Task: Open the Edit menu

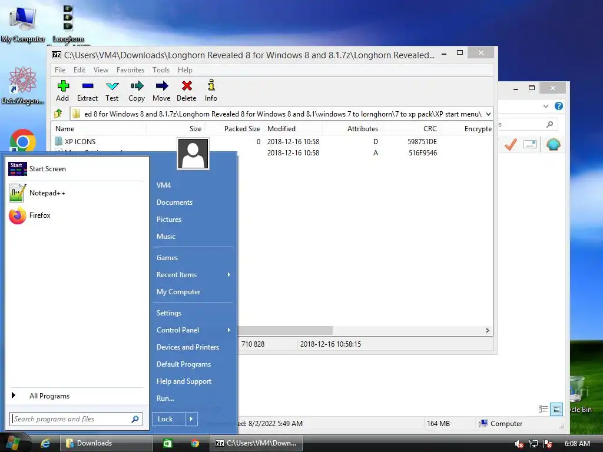Action: pyautogui.click(x=79, y=70)
